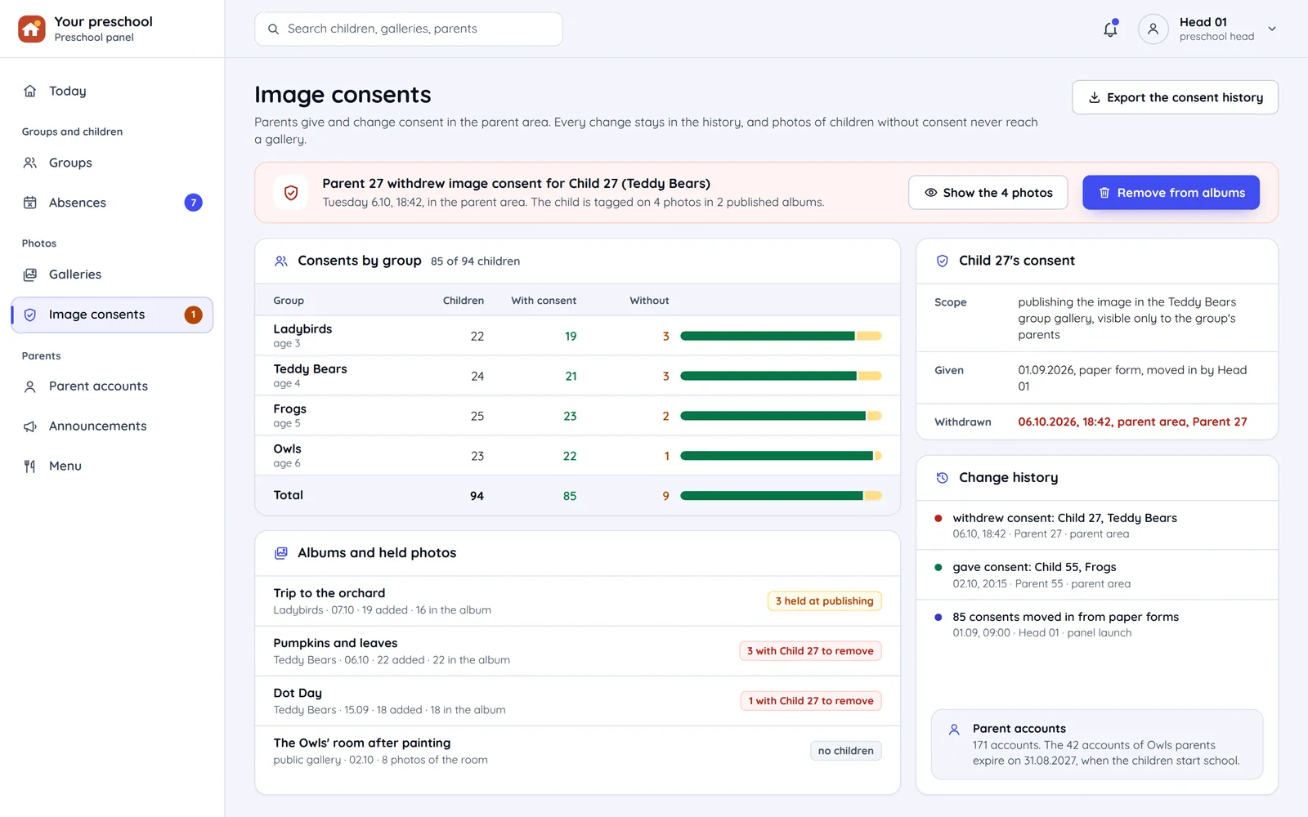1308x817 pixels.
Task: Click the no children badge
Action: point(846,751)
